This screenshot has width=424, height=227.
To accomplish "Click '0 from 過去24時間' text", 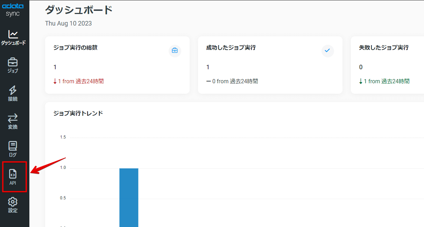I will click(232, 81).
